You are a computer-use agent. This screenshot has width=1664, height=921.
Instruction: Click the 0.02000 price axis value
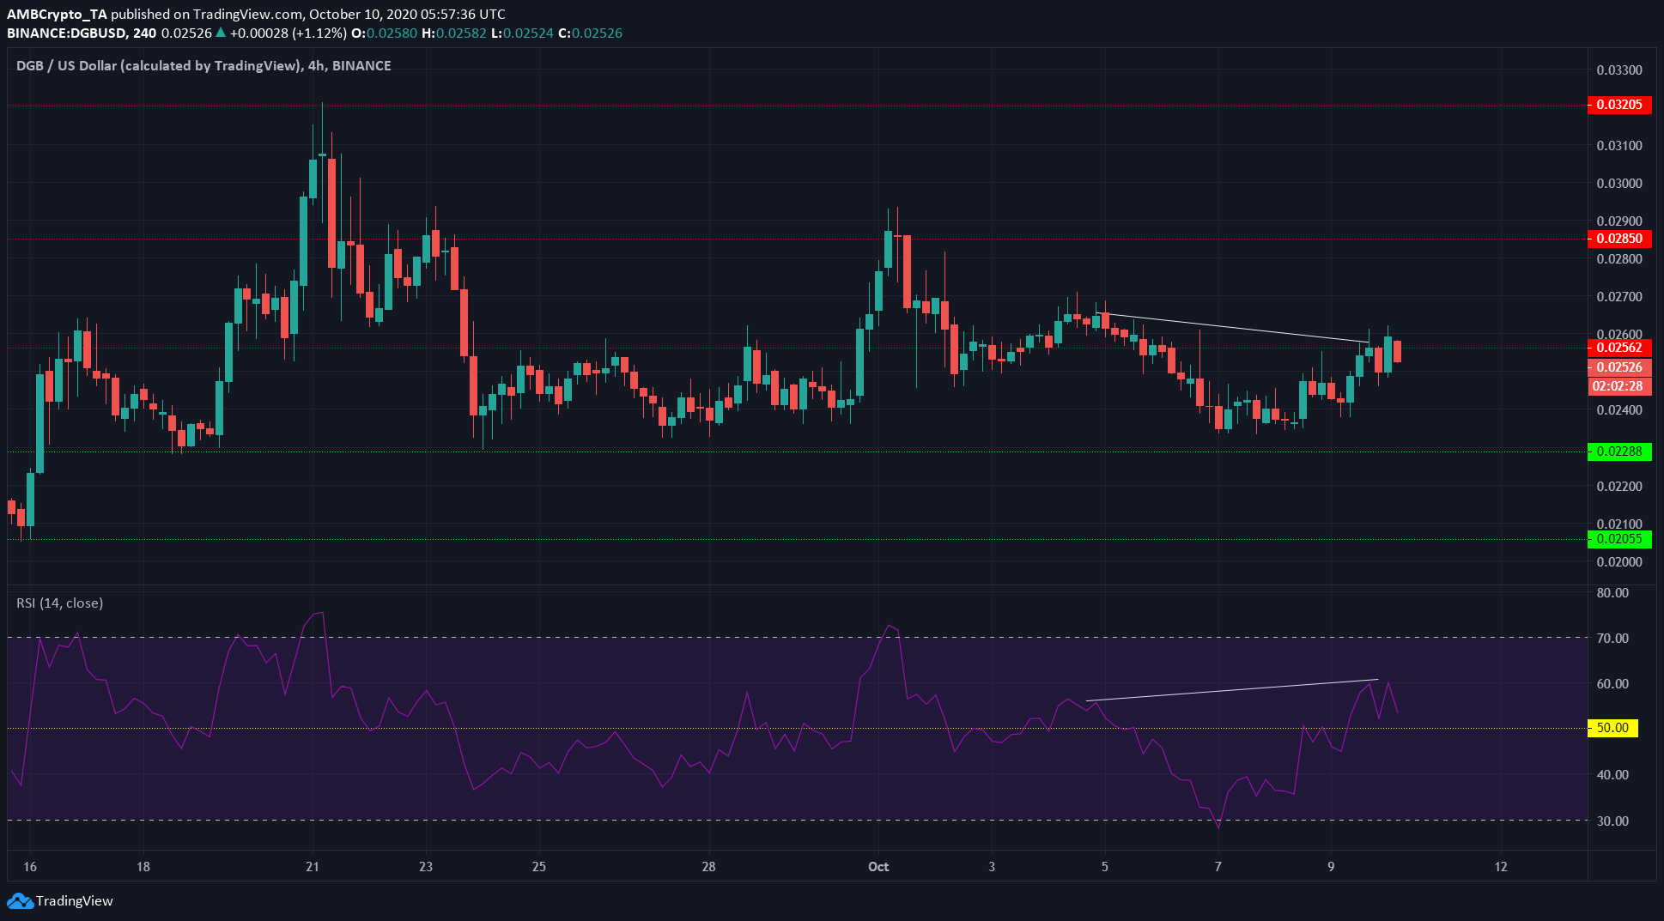click(x=1619, y=562)
